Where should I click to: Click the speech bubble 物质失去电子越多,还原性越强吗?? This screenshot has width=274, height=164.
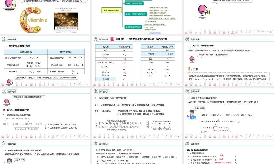[x=213, y=55]
